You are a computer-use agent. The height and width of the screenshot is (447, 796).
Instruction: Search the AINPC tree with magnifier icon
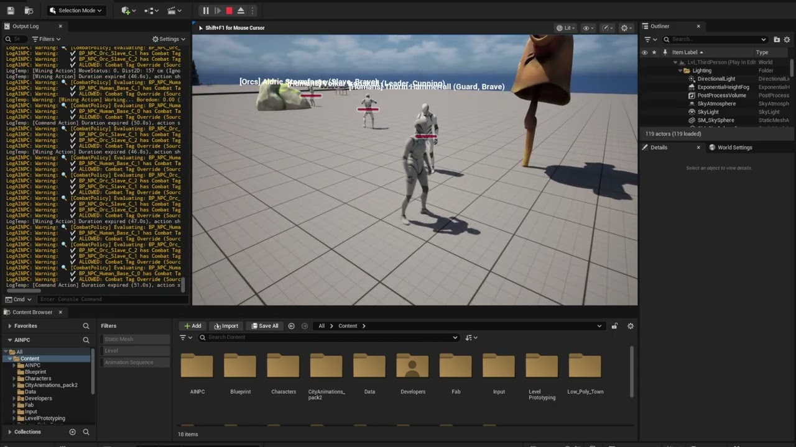86,340
